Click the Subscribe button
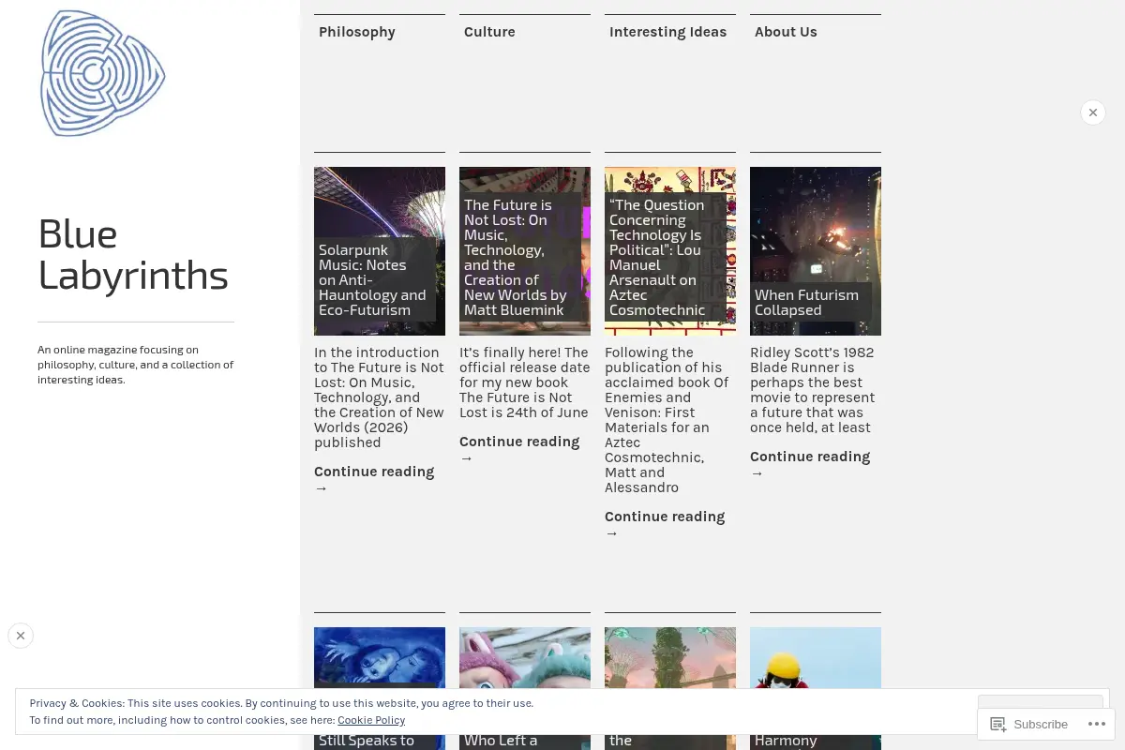 (1029, 725)
